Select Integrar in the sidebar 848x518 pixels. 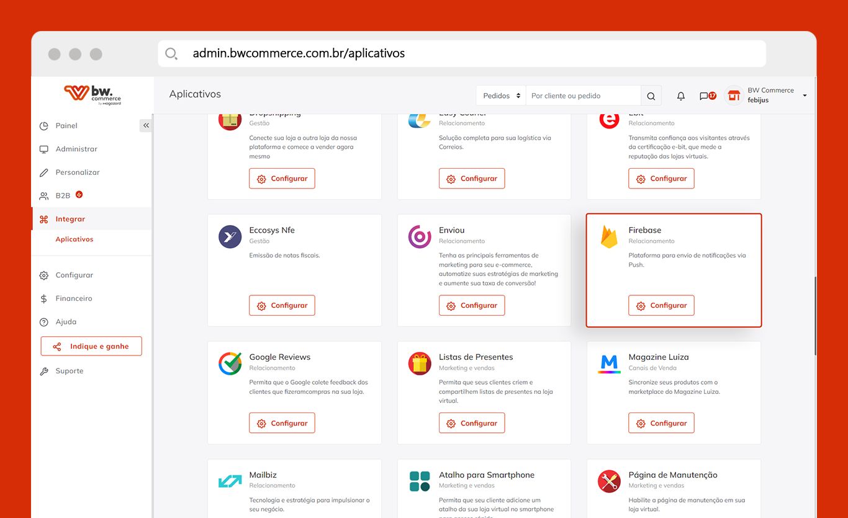[92, 219]
